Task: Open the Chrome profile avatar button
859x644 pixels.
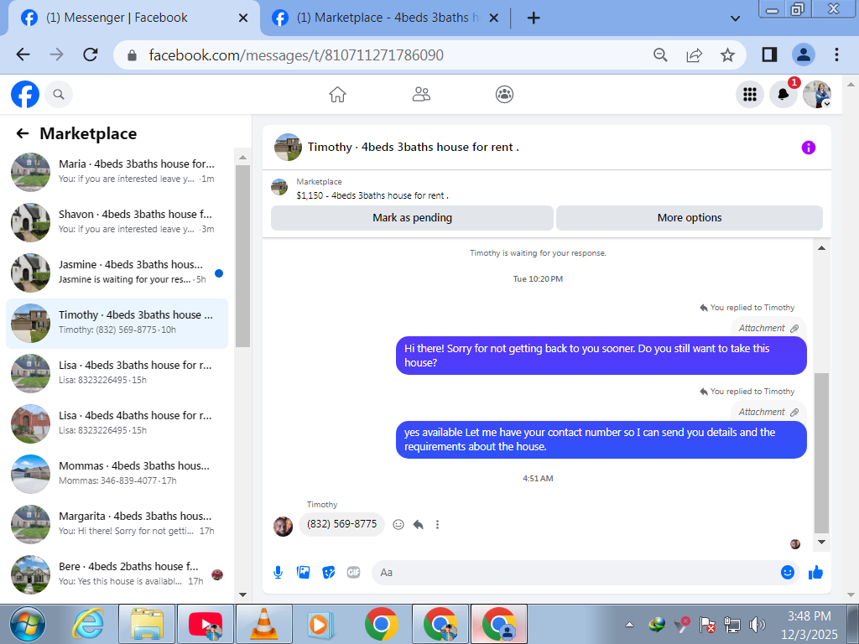Action: [x=803, y=55]
